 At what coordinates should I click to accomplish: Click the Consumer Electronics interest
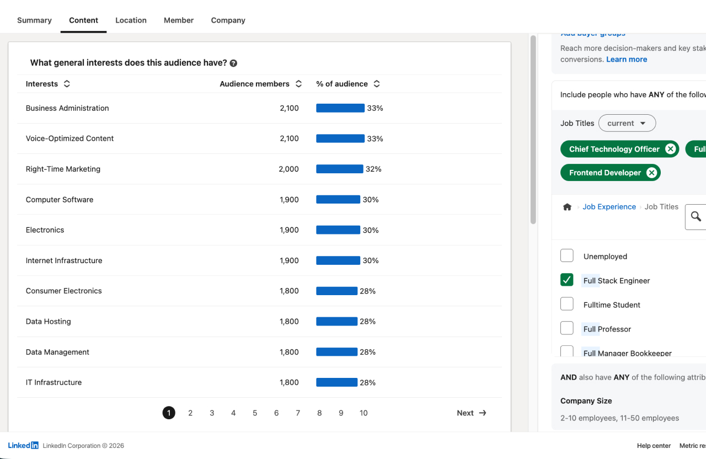(x=64, y=291)
